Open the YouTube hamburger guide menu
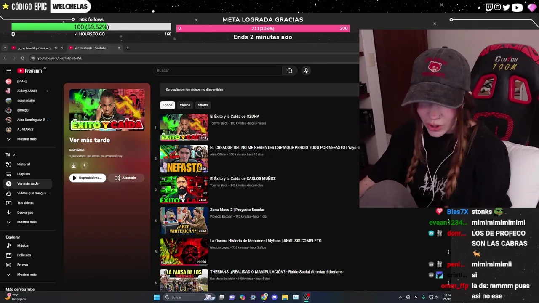Screen dimensions: 539x303 click(x=8, y=71)
